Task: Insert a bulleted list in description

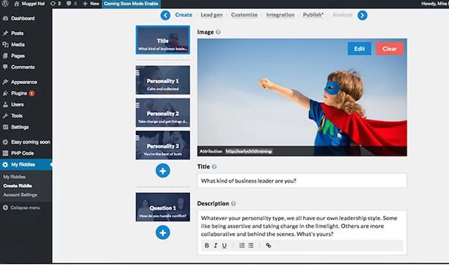Action: pos(251,245)
